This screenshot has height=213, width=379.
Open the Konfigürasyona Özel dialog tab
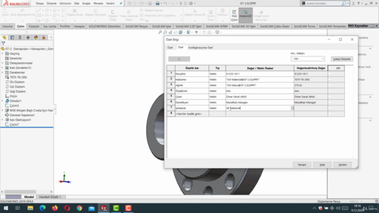coord(201,47)
